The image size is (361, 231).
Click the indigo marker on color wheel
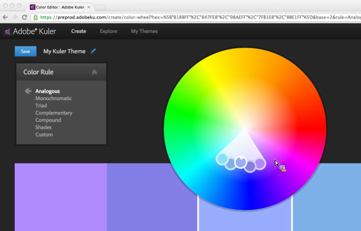pos(250,166)
